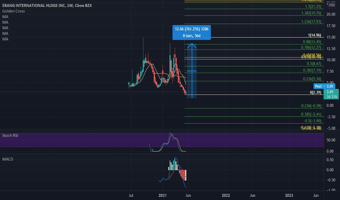Select Fib level 1.382(19.76)
The image size is (340, 200).
point(311,13)
